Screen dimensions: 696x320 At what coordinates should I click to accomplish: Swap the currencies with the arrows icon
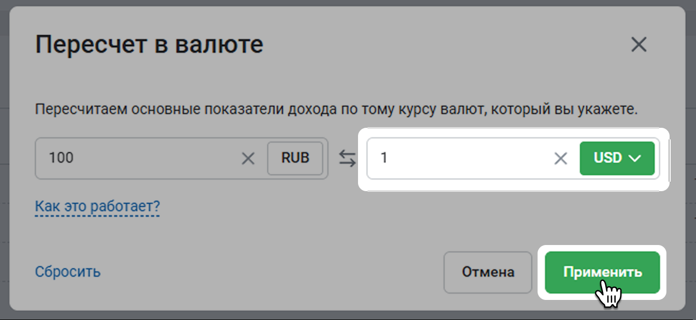347,159
